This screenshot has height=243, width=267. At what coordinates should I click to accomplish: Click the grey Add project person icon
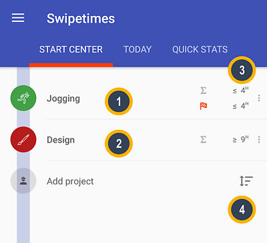click(23, 181)
